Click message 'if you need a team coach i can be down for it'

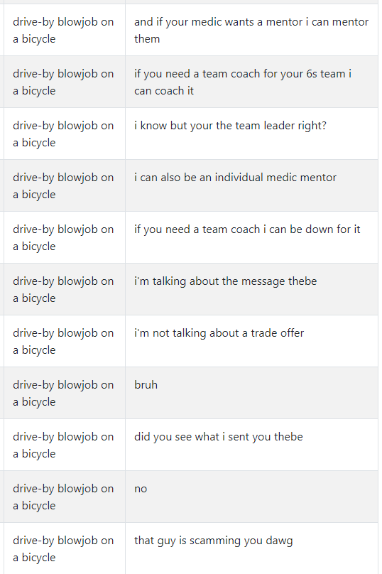click(x=247, y=229)
